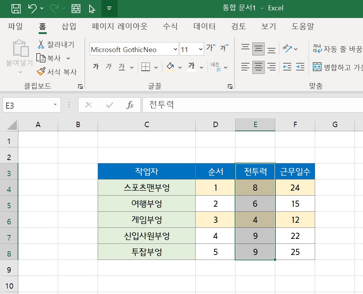Toggle 자동 줄 바꿈 wrap text
Viewport: 363px width, 294px height.
(x=337, y=49)
